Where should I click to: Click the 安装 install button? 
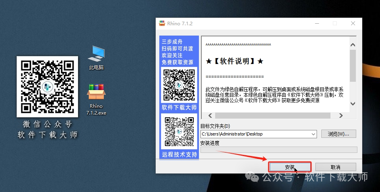(x=290, y=167)
